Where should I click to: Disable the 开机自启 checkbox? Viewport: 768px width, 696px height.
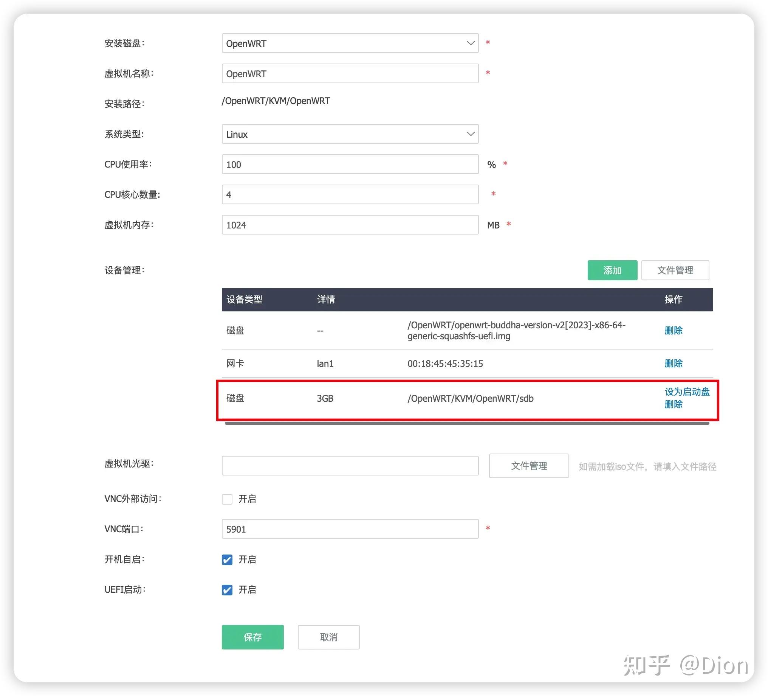pos(227,559)
